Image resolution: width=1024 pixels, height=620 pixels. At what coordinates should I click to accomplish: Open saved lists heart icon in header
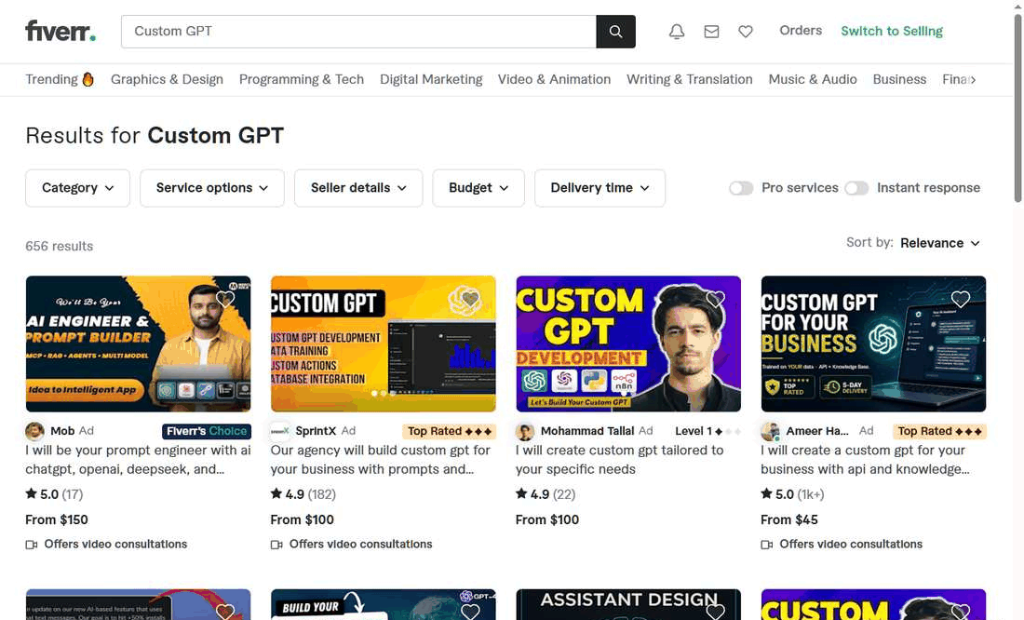point(745,32)
